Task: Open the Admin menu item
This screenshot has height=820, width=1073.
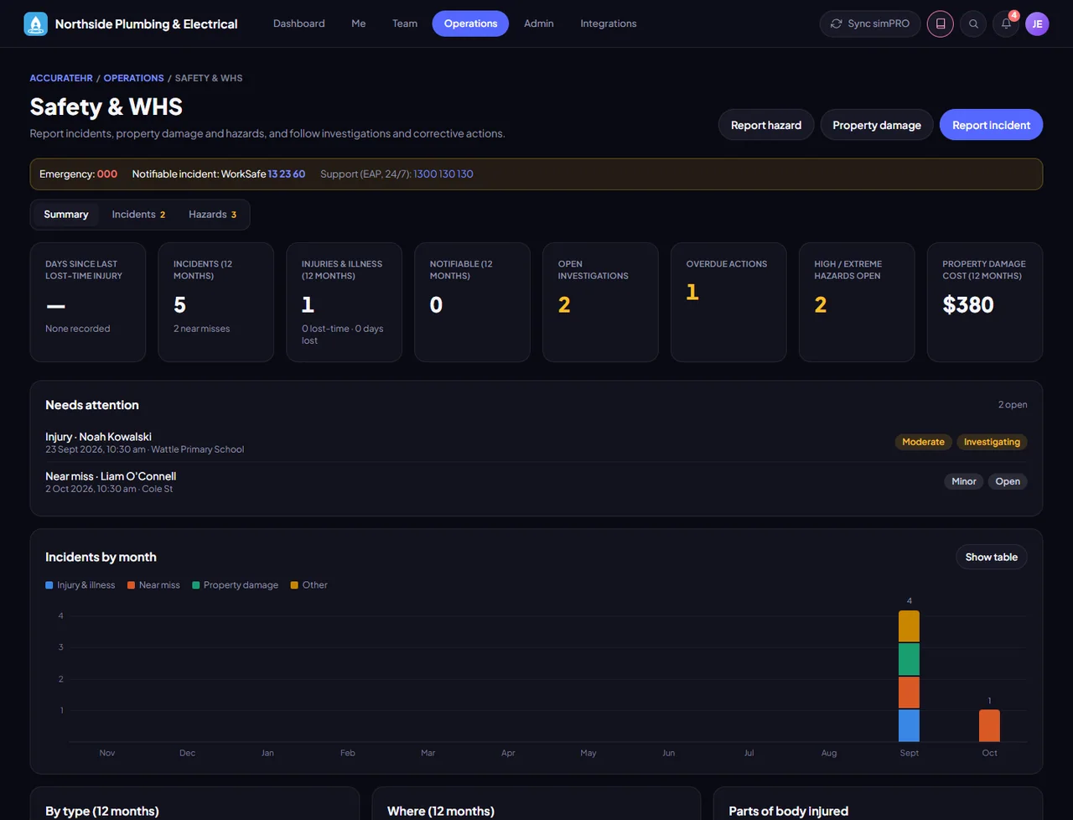Action: click(x=538, y=23)
